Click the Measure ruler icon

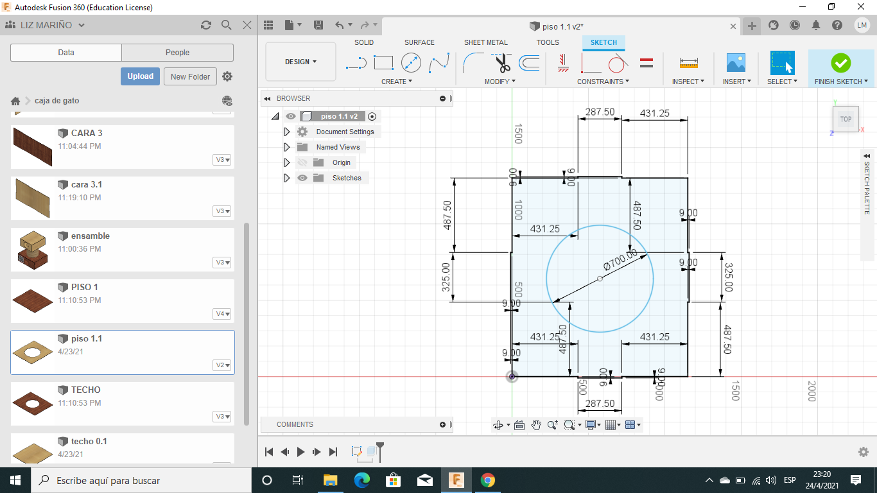(688, 63)
